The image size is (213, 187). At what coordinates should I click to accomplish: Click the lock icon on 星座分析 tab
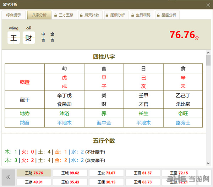point(158,15)
